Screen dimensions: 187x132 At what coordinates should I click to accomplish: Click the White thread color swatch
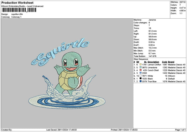click(141, 76)
